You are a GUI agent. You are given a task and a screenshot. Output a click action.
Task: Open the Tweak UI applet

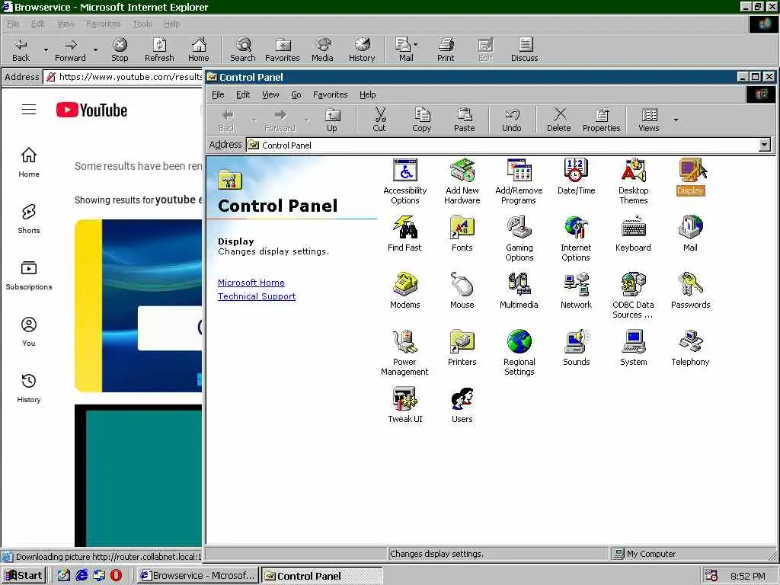point(405,405)
